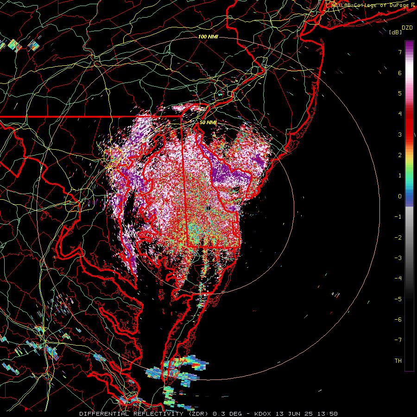Viewport: 417px width, 417px height.
Task: Click the KDOX radar site dot at the map center
Action: 208,208
